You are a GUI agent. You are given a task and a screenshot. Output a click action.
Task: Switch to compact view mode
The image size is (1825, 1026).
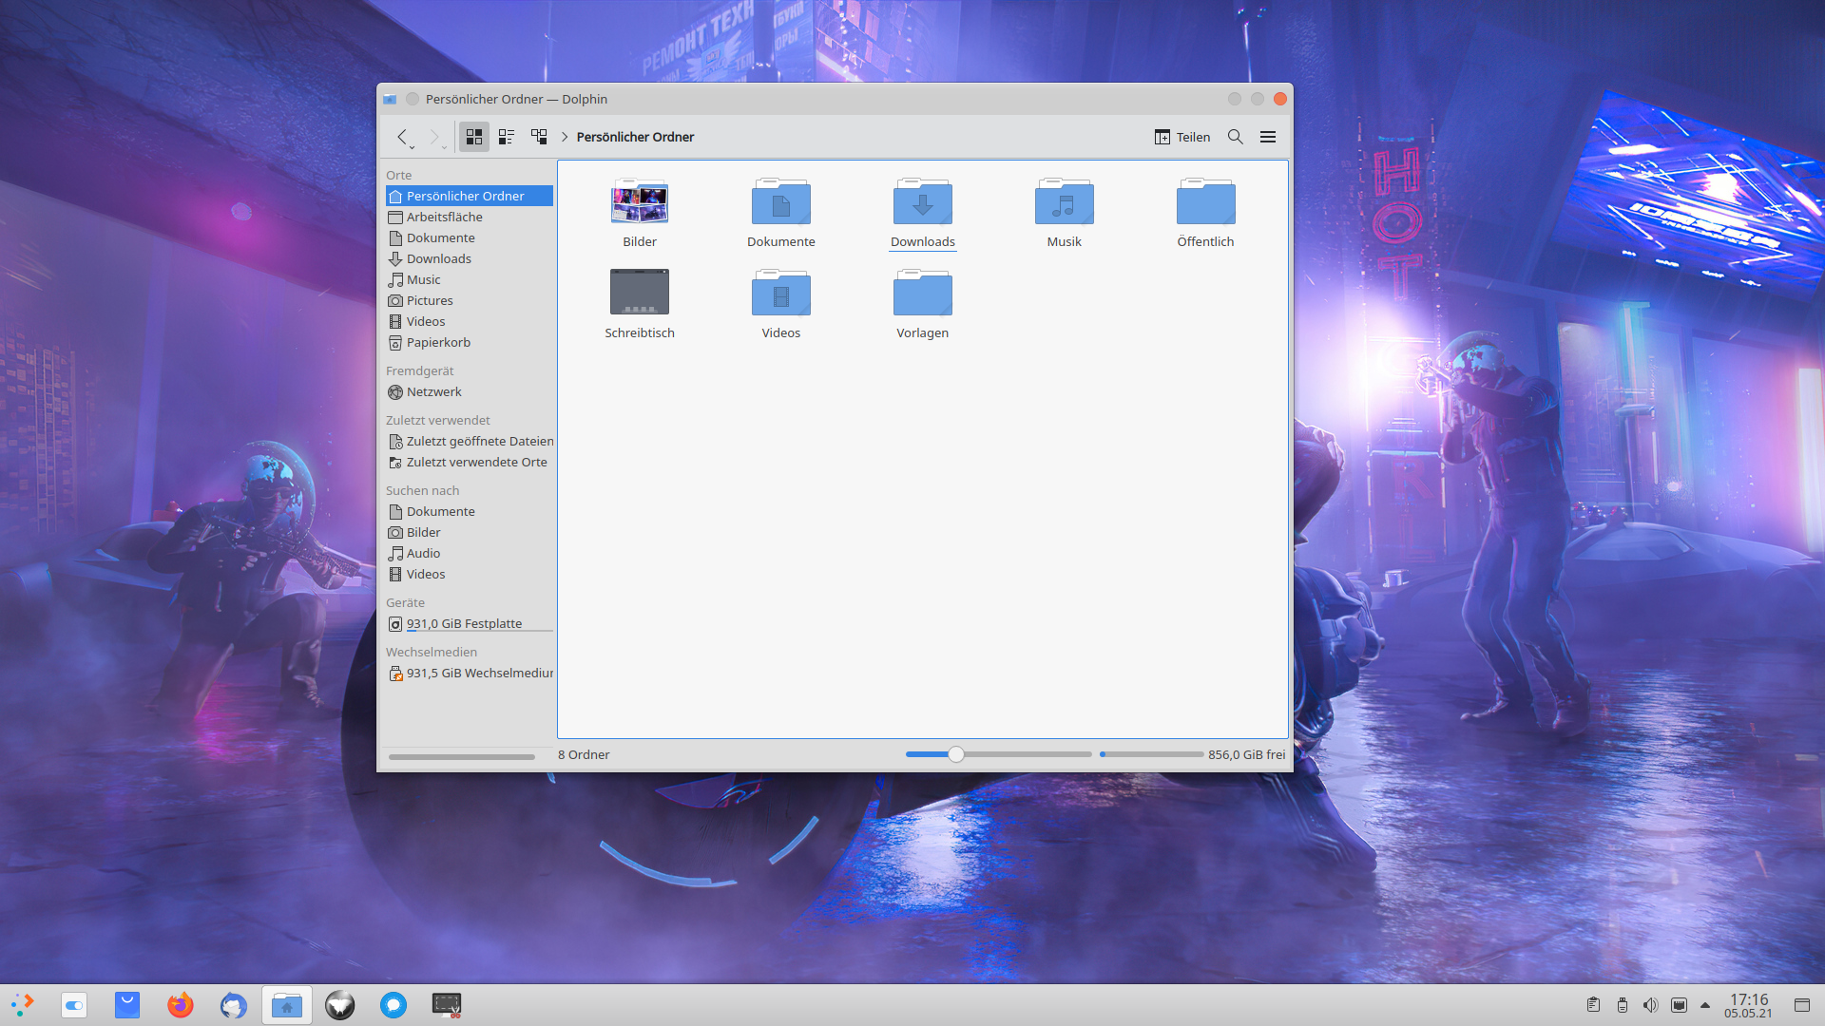(507, 137)
